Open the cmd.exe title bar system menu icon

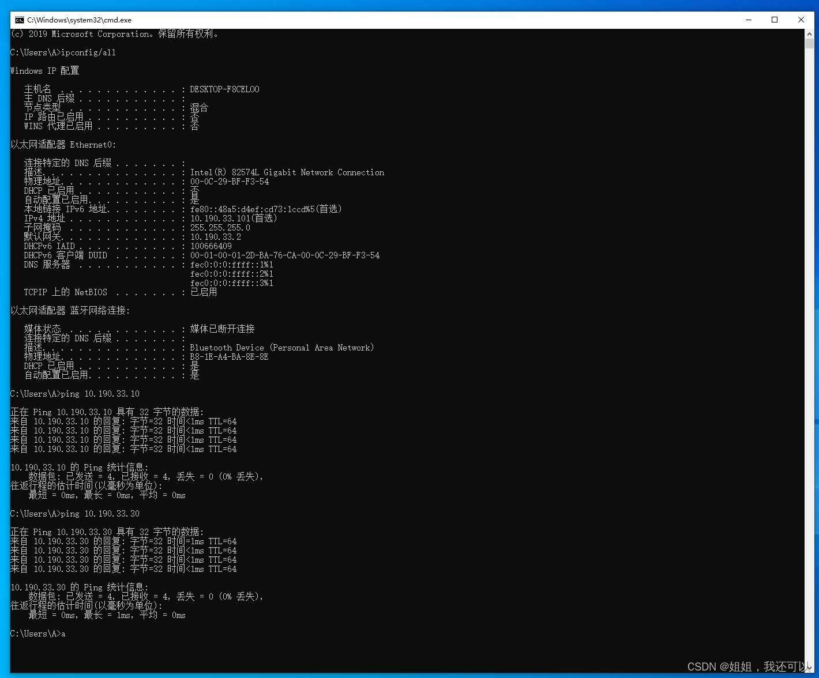[x=19, y=20]
